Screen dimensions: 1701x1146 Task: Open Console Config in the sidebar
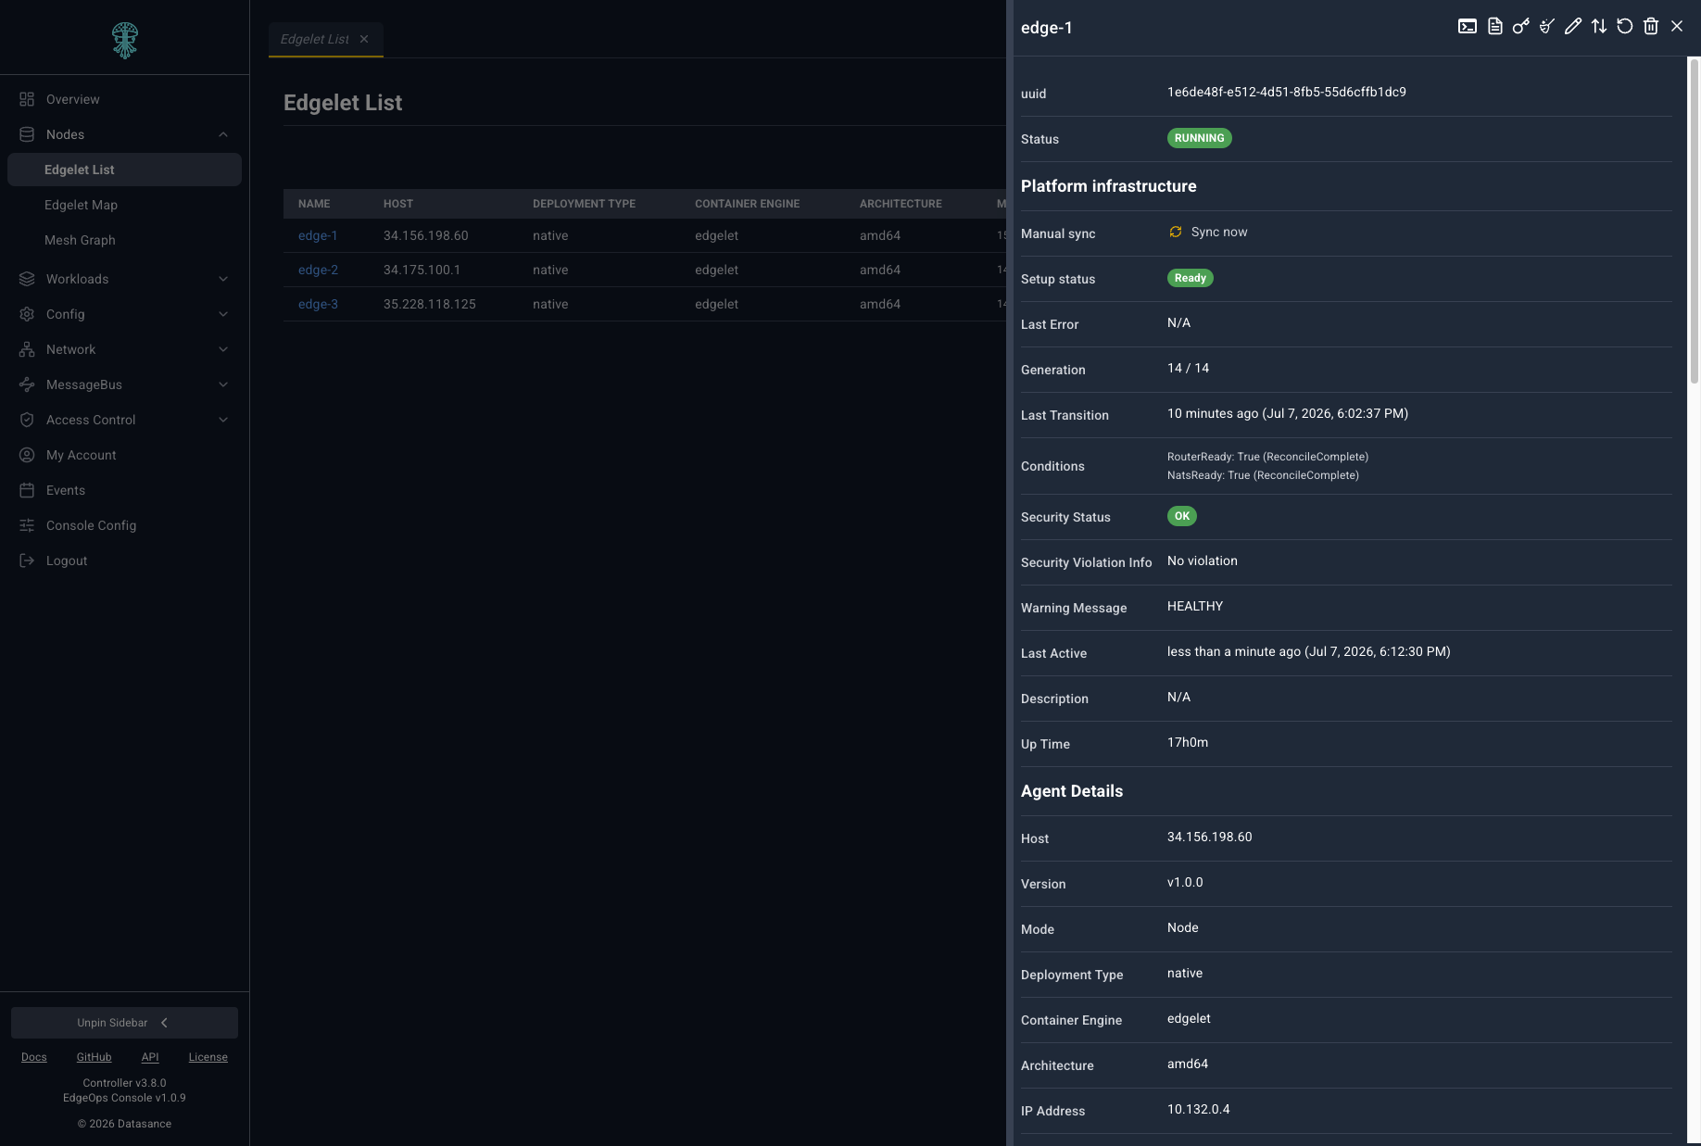click(x=124, y=525)
